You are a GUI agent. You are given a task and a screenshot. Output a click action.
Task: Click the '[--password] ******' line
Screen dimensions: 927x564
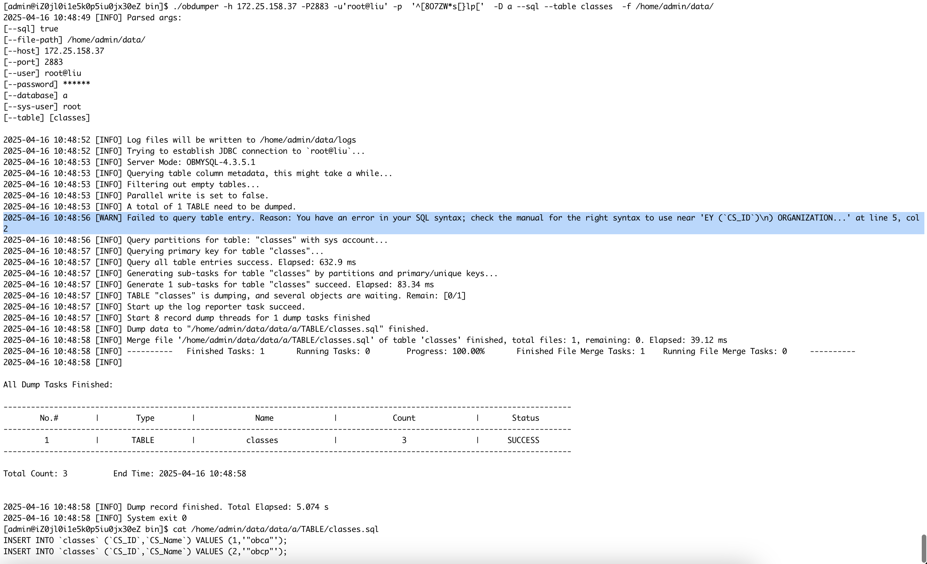[x=47, y=84]
